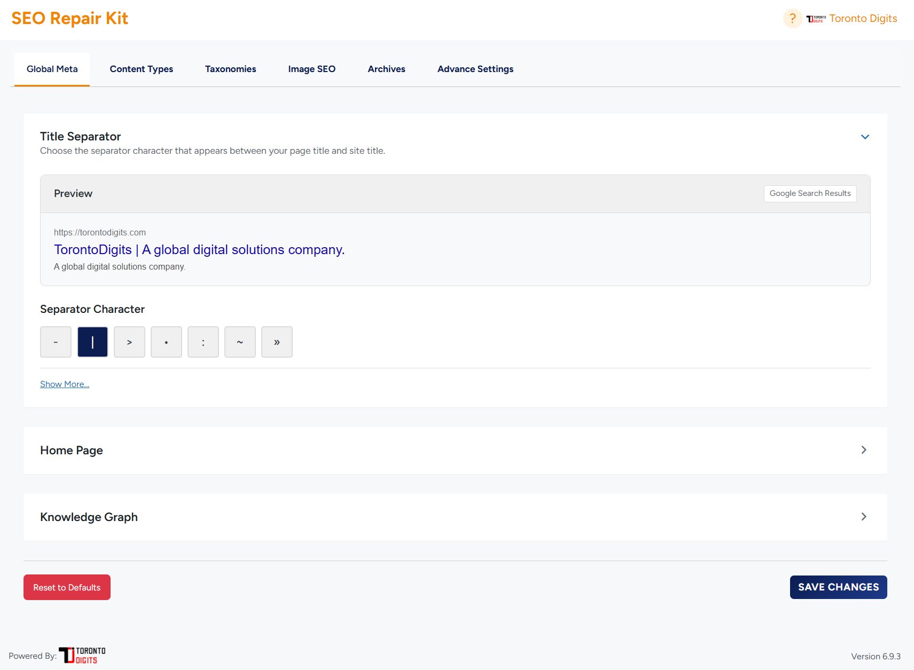Expand the Knowledge Graph section
The height and width of the screenshot is (670, 914).
pos(864,517)
